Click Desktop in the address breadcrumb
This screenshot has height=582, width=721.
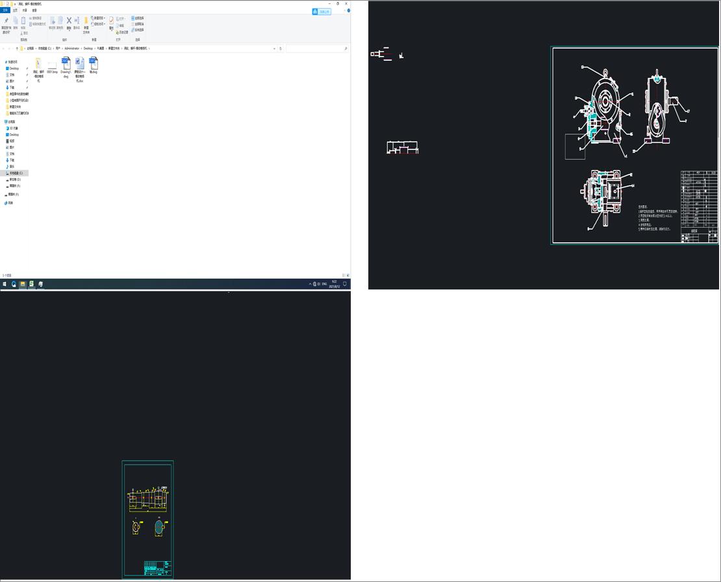tap(88, 48)
